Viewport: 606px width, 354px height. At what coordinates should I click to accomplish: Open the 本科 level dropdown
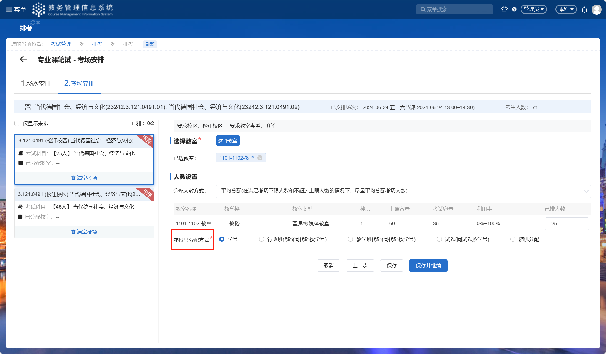point(566,9)
